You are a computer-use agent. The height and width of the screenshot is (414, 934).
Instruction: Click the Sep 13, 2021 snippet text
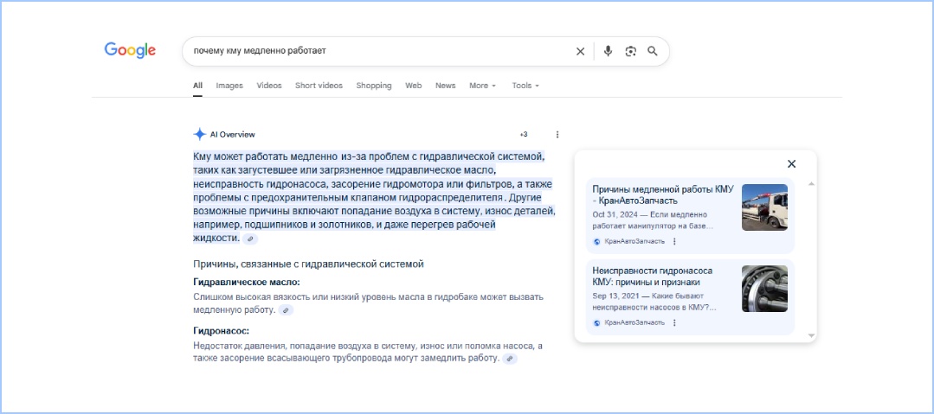pyautogui.click(x=654, y=302)
